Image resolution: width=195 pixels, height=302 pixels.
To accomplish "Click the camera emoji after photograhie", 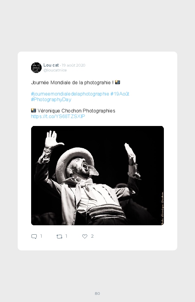I will point(118,82).
